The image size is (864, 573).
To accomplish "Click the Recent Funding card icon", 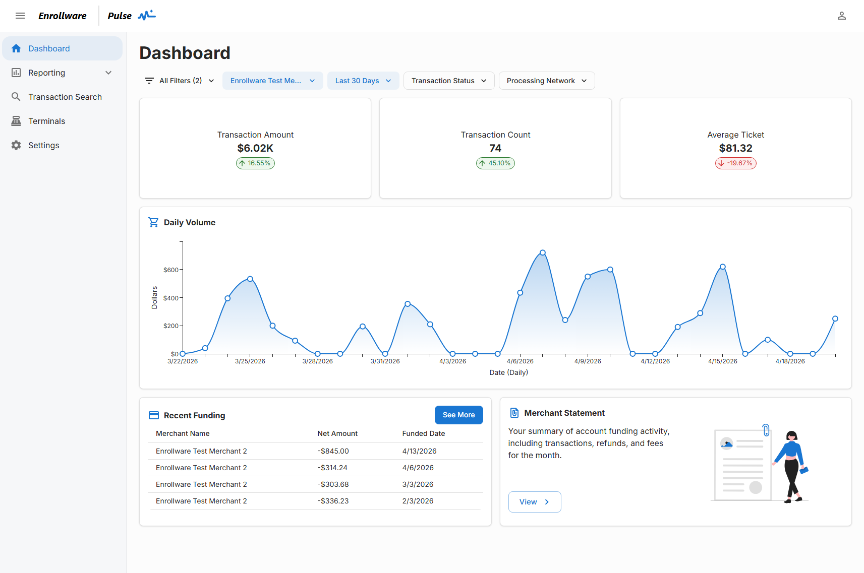I will pos(154,415).
